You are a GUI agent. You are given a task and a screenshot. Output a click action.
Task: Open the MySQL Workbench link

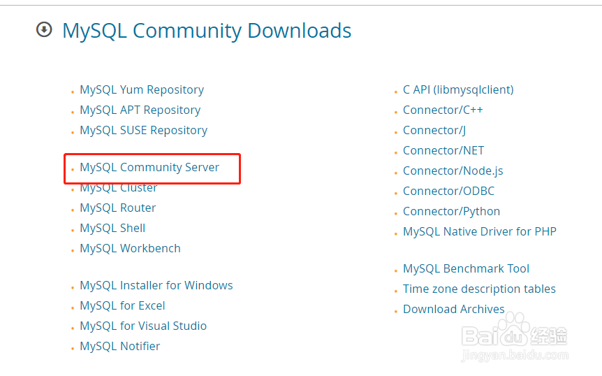pos(130,249)
